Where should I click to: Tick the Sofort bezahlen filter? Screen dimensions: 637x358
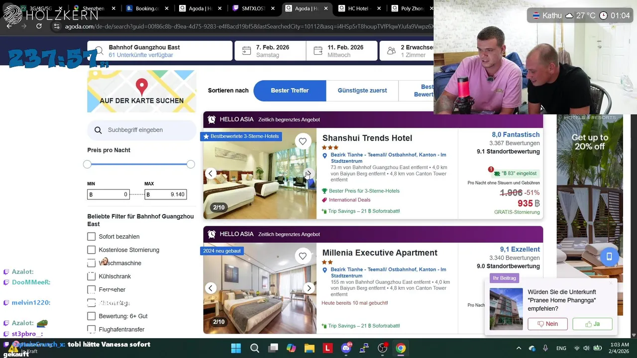(x=91, y=237)
